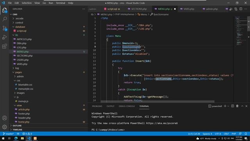Screen dimensions: 250x141
Task: Add a new terminal with plus icon
Action: pyautogui.click(x=225, y=106)
